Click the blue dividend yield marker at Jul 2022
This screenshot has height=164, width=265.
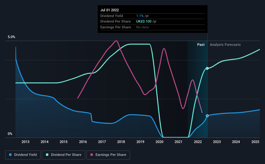[x=207, y=116]
